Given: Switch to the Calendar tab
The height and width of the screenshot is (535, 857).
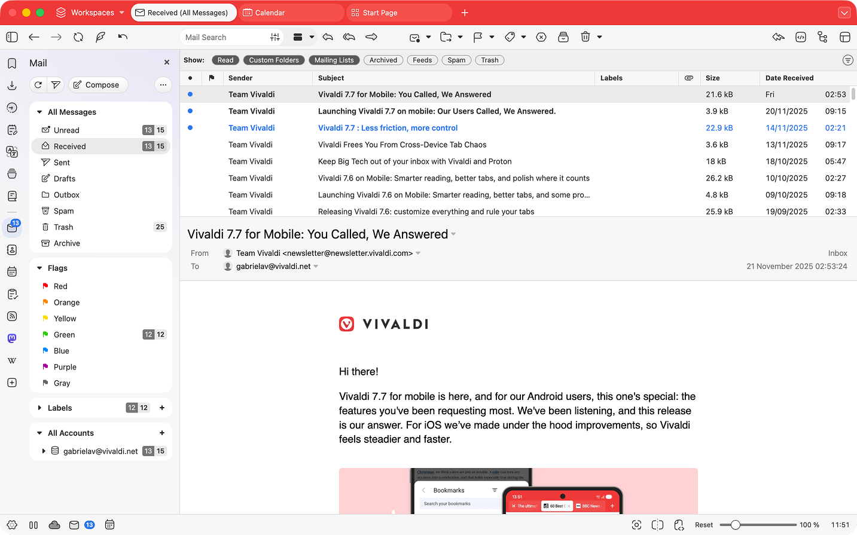Looking at the screenshot, I should point(292,13).
